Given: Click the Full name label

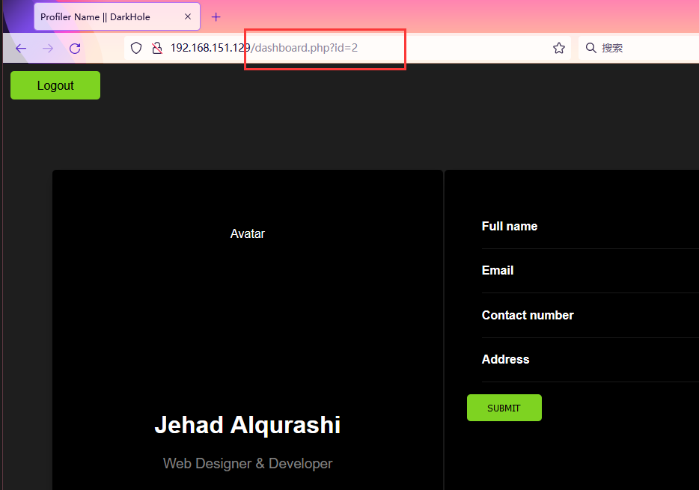Looking at the screenshot, I should [510, 226].
